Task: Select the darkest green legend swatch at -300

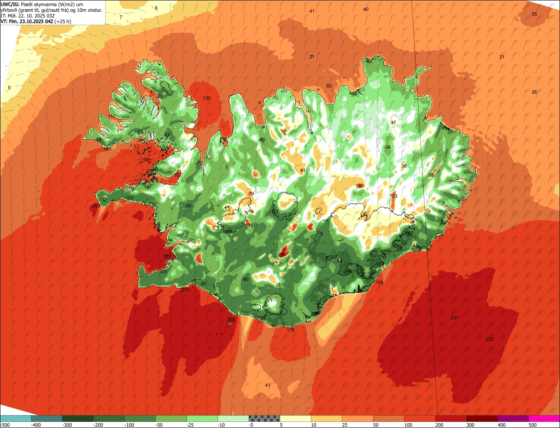Action: pos(78,418)
